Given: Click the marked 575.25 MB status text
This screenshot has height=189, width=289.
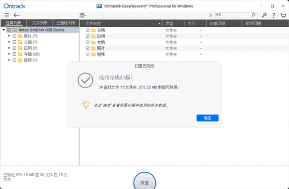Looking at the screenshot, I should 35,177.
